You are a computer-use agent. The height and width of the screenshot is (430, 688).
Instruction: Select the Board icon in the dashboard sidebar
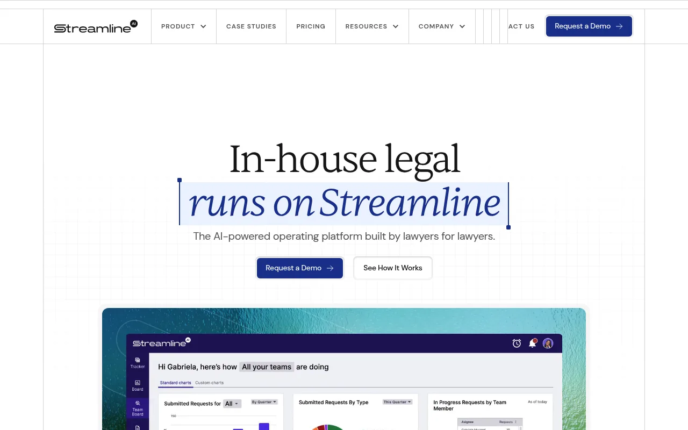coord(138,385)
